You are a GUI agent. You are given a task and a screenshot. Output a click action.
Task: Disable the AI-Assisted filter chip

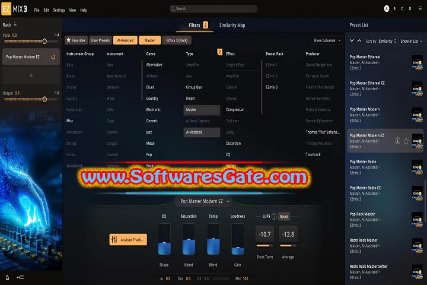point(125,40)
